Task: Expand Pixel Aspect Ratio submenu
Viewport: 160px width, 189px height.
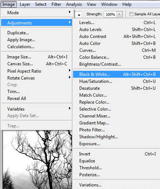Action: 37,71
